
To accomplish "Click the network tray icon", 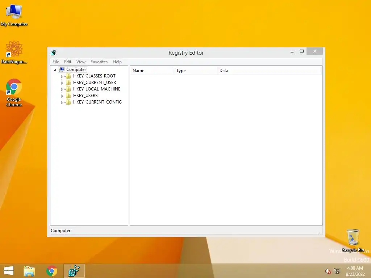I will coord(337,271).
